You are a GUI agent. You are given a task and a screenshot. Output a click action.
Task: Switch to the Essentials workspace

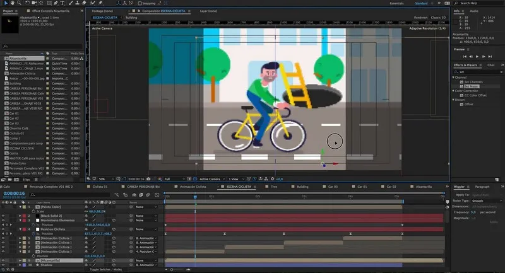click(x=396, y=3)
